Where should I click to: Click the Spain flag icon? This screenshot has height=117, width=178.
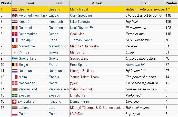click(x=15, y=9)
